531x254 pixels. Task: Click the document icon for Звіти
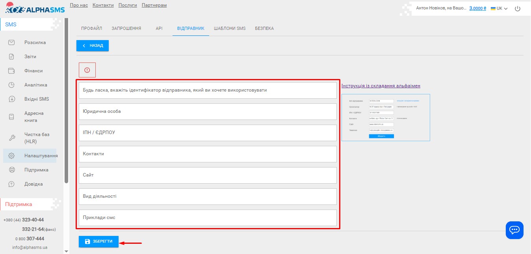[11, 57]
